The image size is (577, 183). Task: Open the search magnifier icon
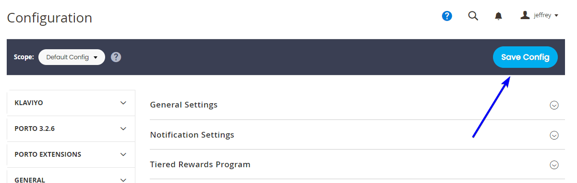coord(473,16)
